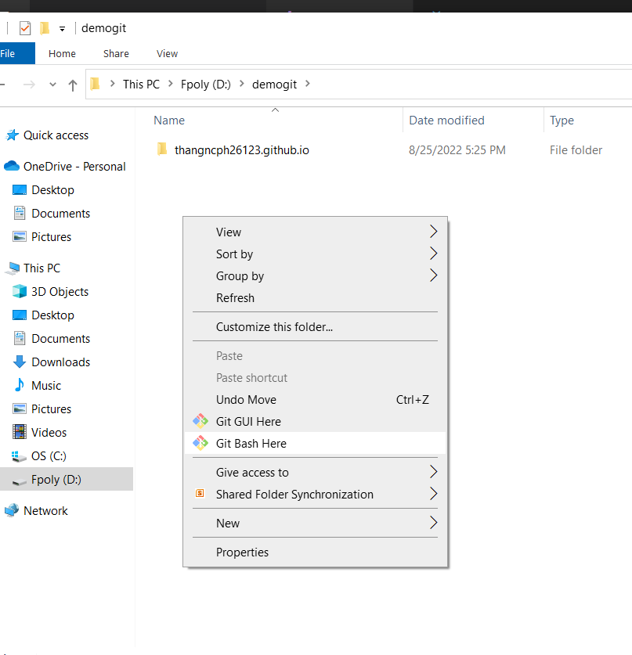This screenshot has width=632, height=655.
Task: Click the chevron after demogit in address bar
Action: click(x=308, y=84)
